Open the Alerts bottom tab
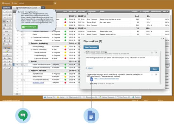The height and width of the screenshot is (124, 174). [x=60, y=97]
